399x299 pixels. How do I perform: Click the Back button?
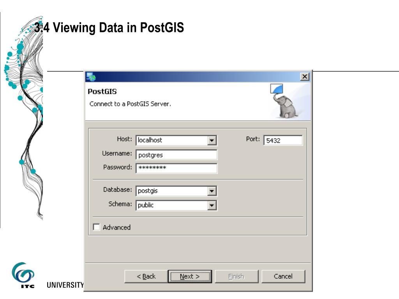pyautogui.click(x=146, y=276)
